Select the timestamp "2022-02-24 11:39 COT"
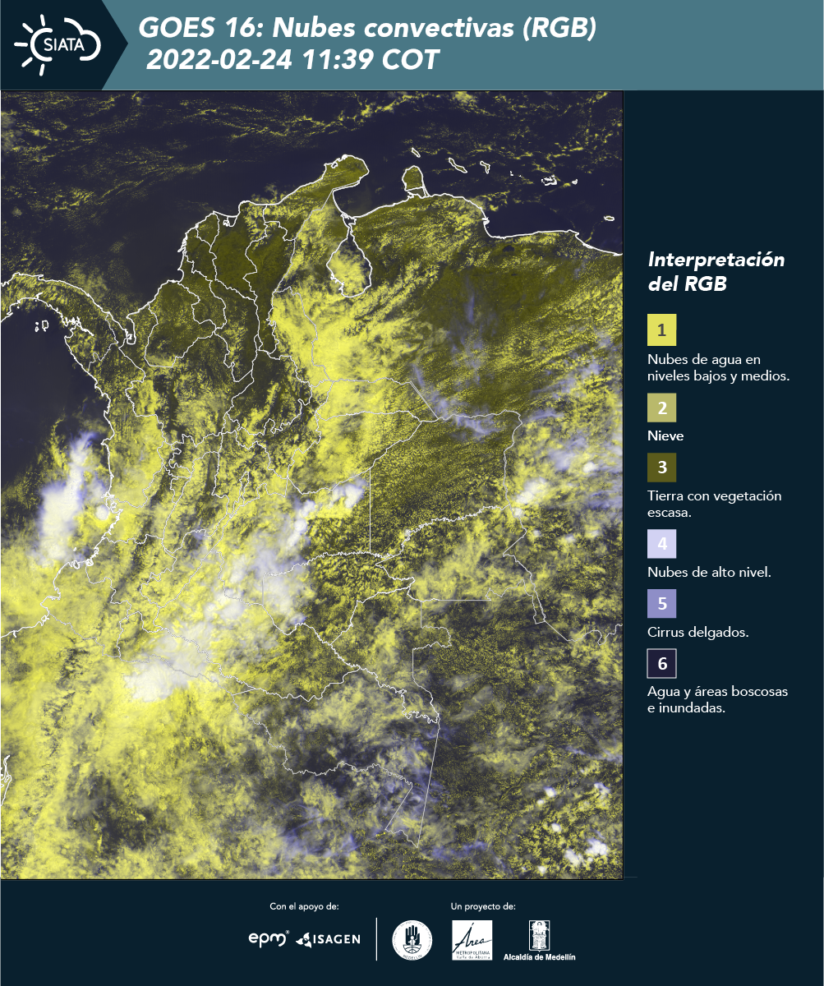 pos(293,60)
